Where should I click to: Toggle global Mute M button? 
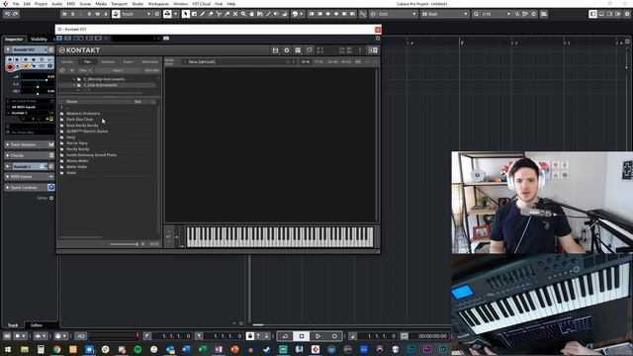[64, 14]
